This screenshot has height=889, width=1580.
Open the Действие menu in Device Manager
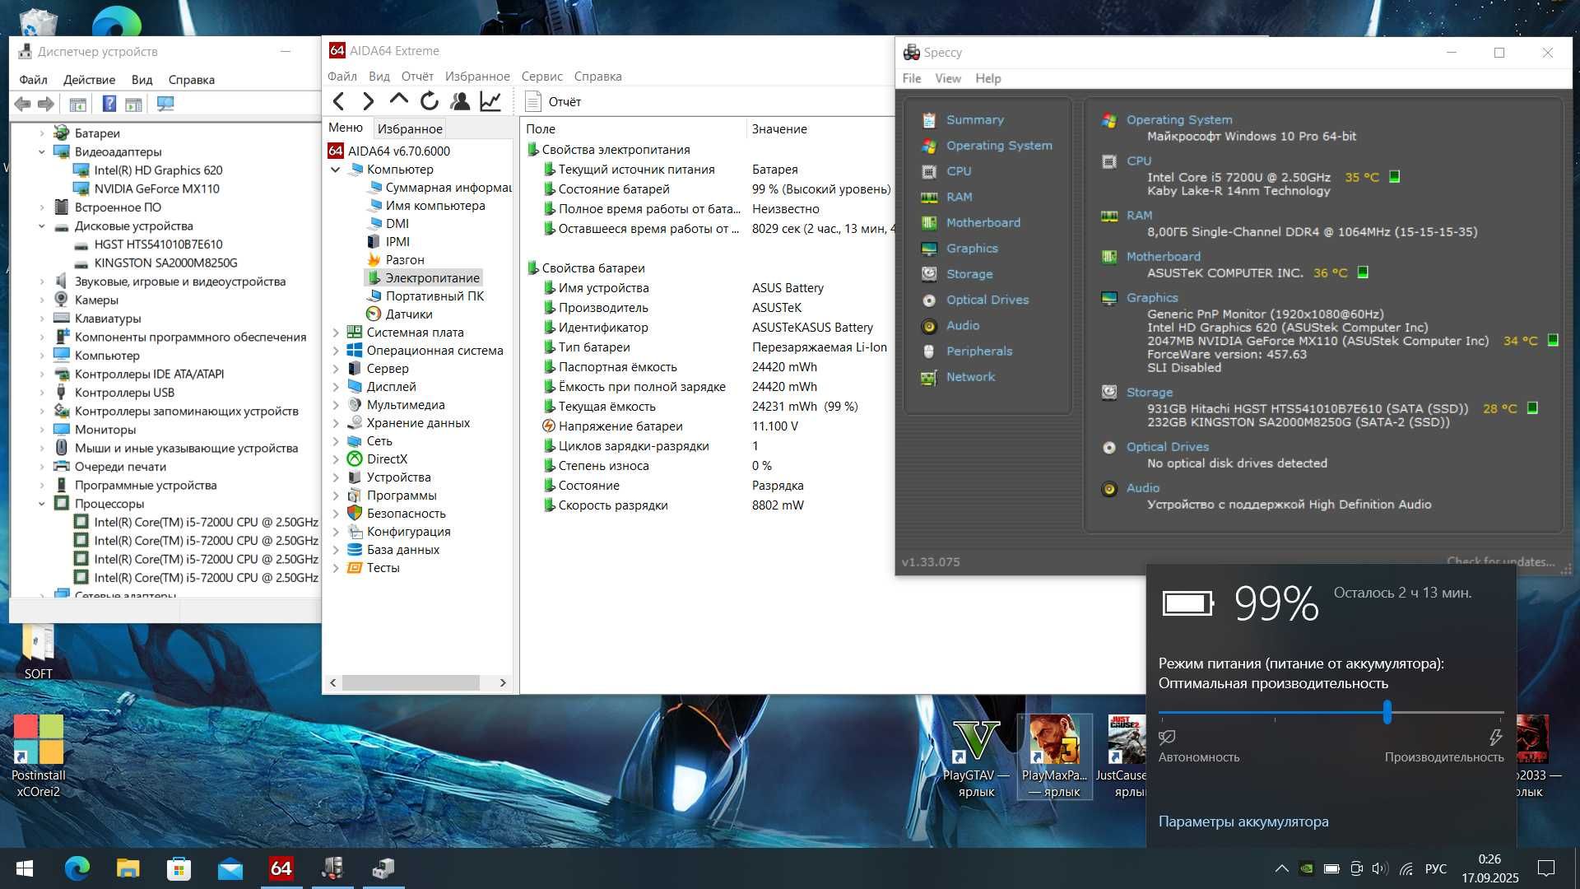coord(89,80)
